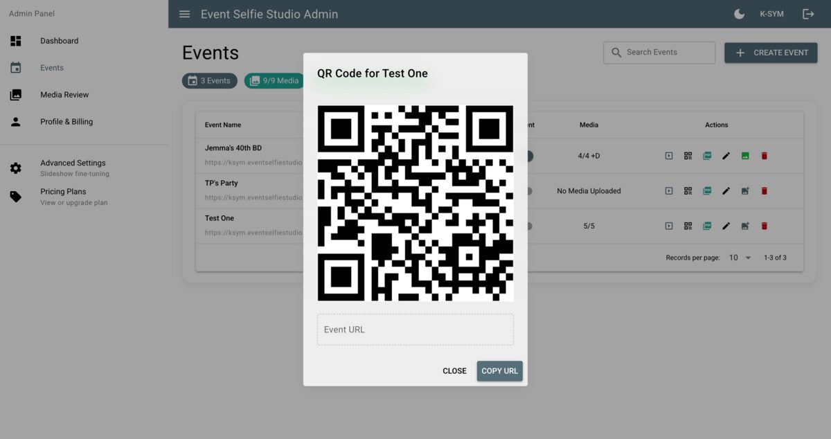Download the PDF for the Test One event

(706, 226)
